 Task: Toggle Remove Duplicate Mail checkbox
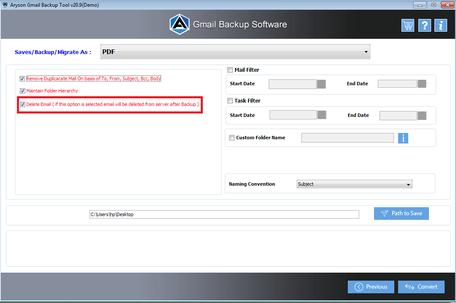[x=22, y=79]
